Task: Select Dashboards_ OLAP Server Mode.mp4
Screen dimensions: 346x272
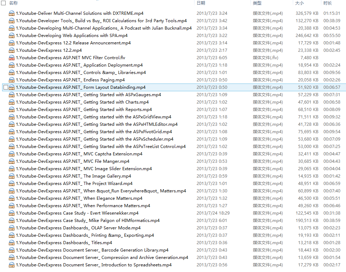Action: tap(78, 228)
